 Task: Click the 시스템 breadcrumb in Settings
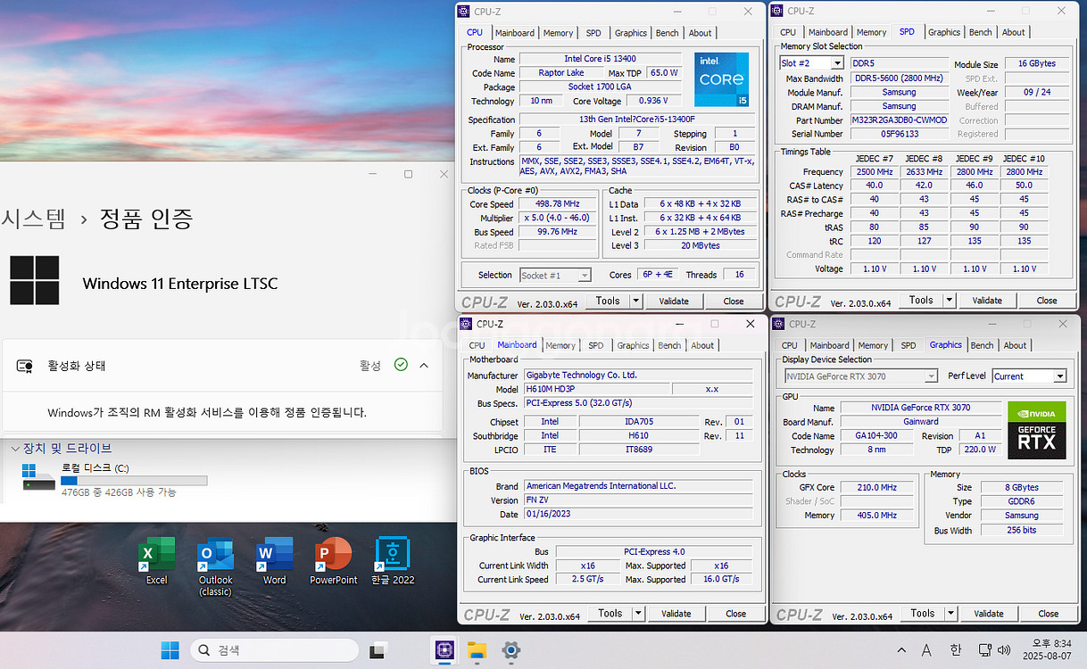[33, 219]
